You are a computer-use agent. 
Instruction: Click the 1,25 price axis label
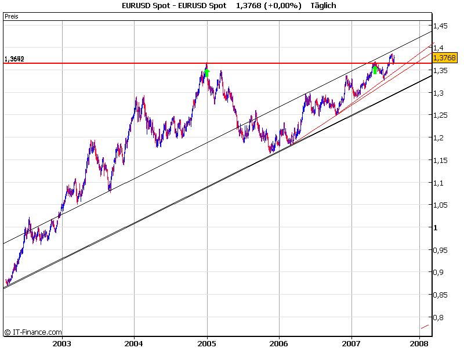pyautogui.click(x=440, y=115)
